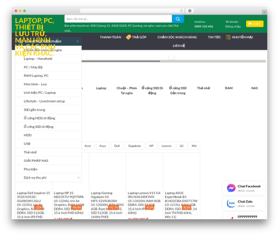Collapse the product category dropdown chevron
279x236 pixels.
[78, 41]
